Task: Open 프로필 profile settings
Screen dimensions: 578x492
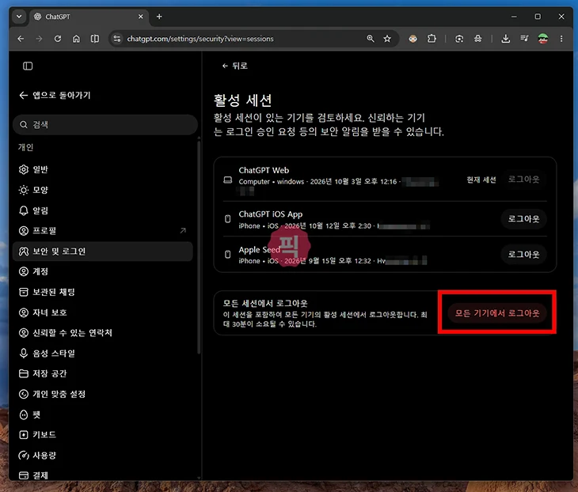Action: [x=102, y=231]
